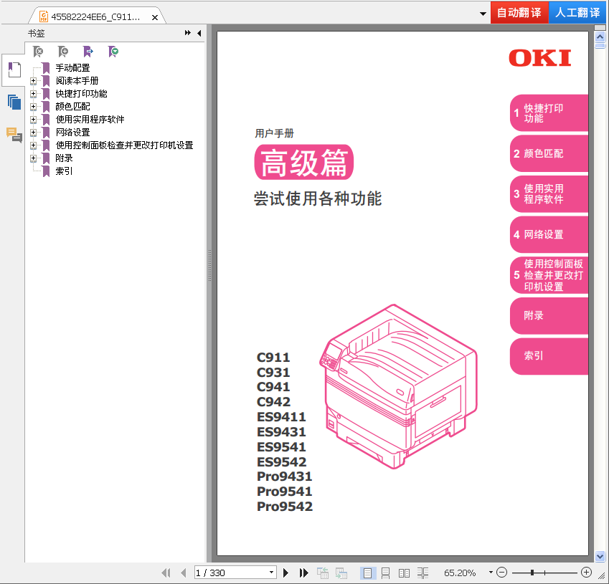Image resolution: width=609 pixels, height=584 pixels.
Task: Open the 阅读本手册 bookmark
Action: [77, 81]
